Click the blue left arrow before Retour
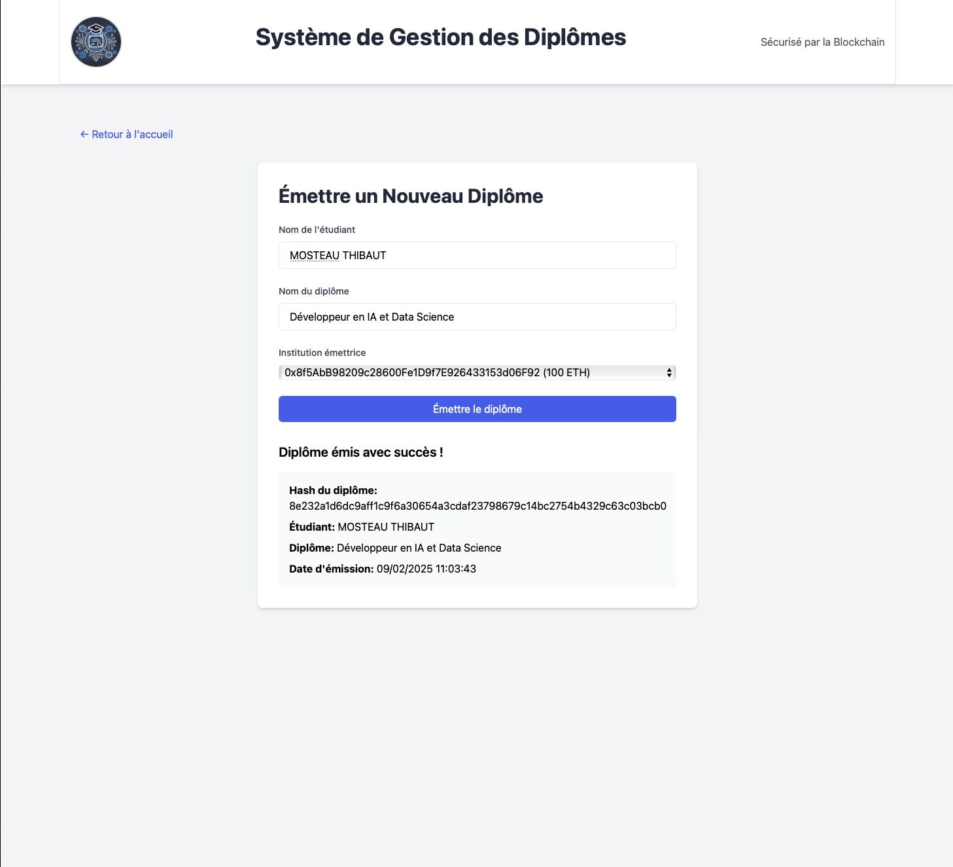Screen dimensions: 953x867 (x=83, y=134)
